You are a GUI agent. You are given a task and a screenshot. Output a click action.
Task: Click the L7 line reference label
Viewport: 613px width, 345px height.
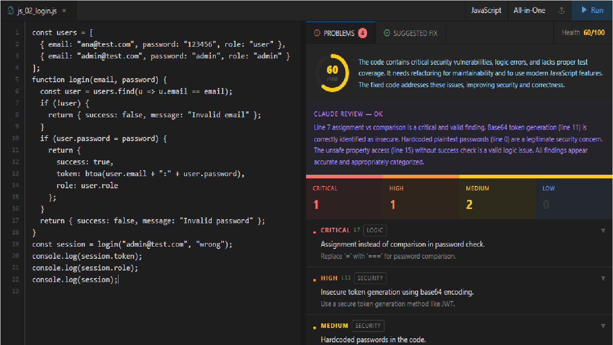(357, 230)
